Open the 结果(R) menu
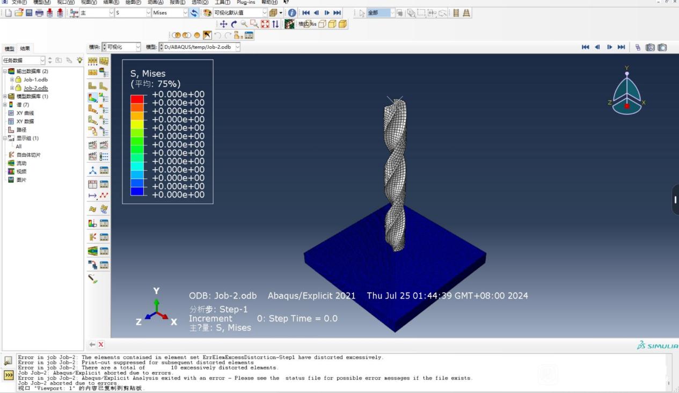 click(x=111, y=2)
